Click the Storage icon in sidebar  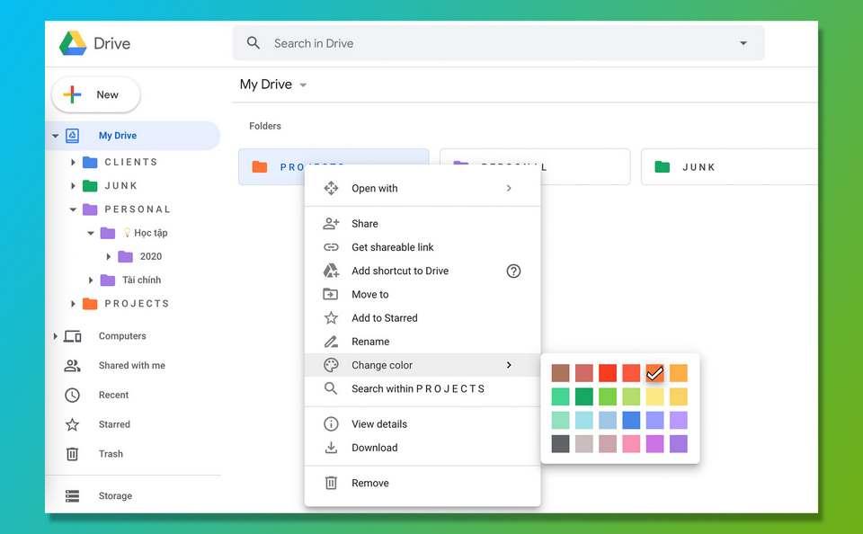coord(73,496)
